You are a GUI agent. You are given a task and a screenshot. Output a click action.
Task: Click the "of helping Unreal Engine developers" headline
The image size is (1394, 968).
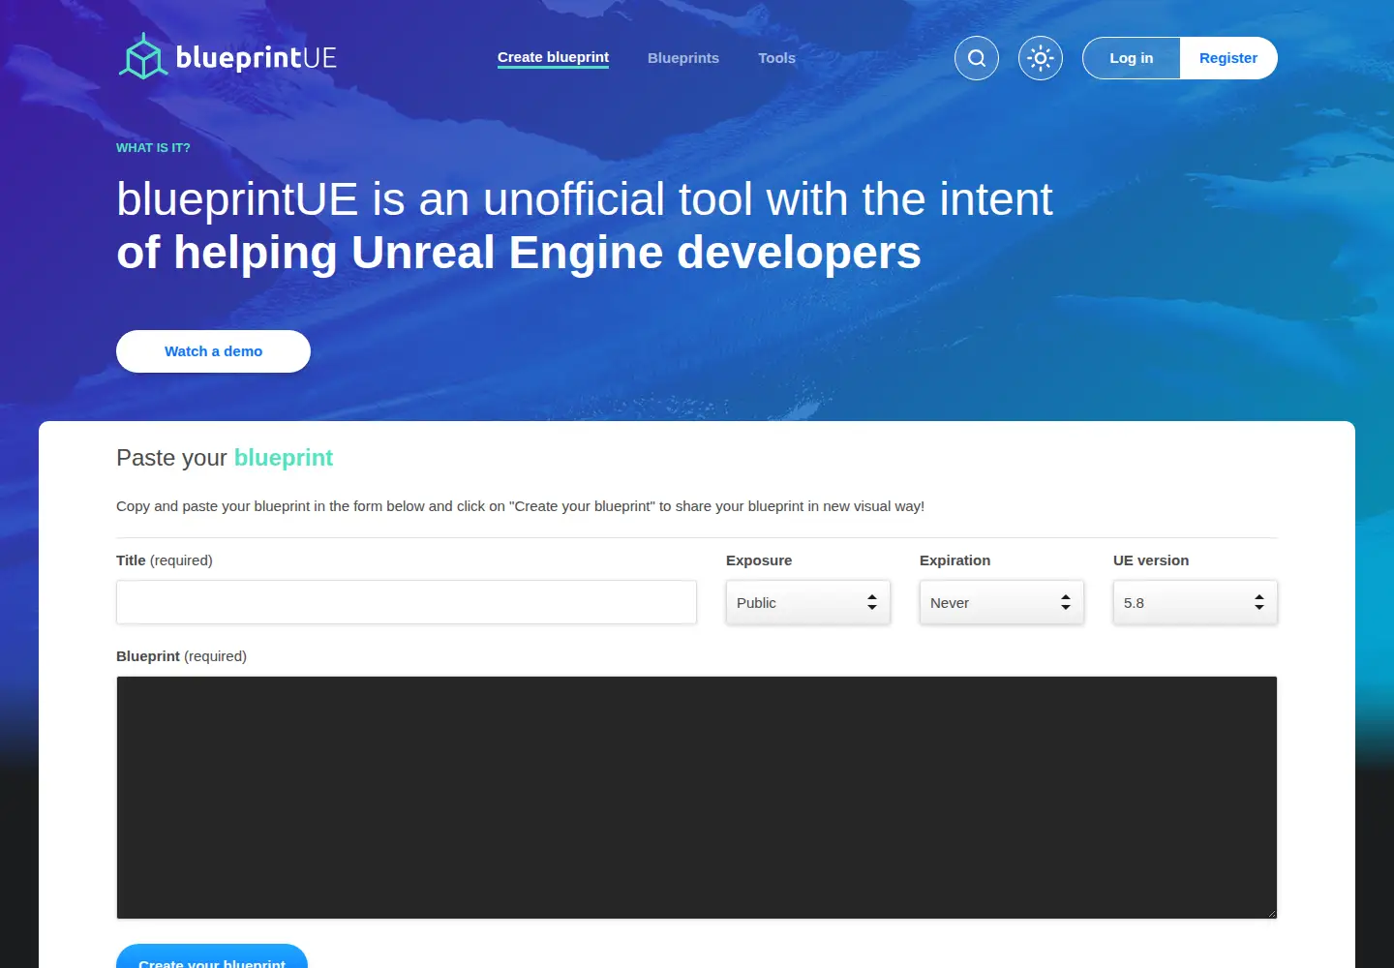coord(519,253)
